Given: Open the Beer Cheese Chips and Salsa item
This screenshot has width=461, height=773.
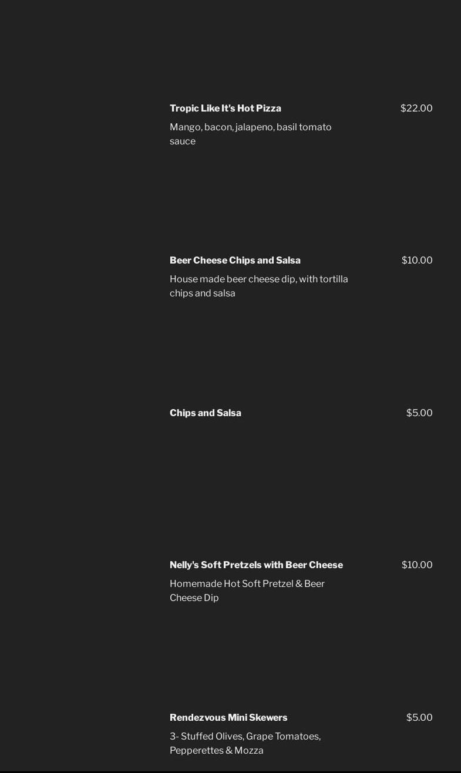Looking at the screenshot, I should 235,261.
